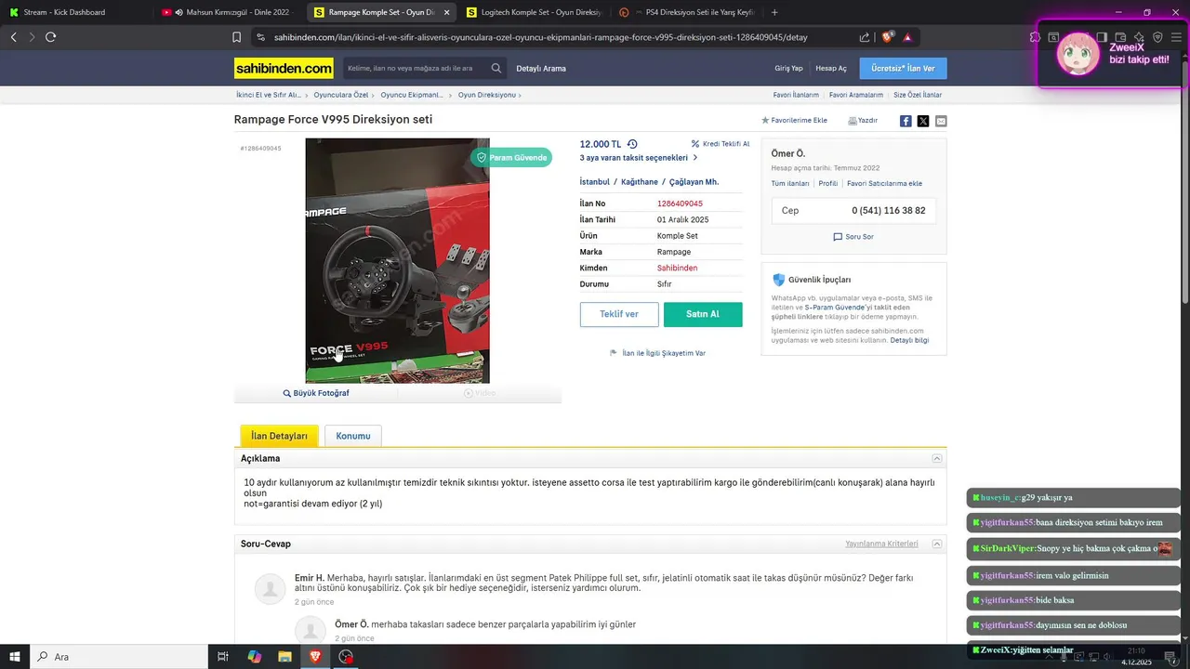1190x669 pixels.
Task: Collapse the Açıklama section
Action: tap(937, 458)
